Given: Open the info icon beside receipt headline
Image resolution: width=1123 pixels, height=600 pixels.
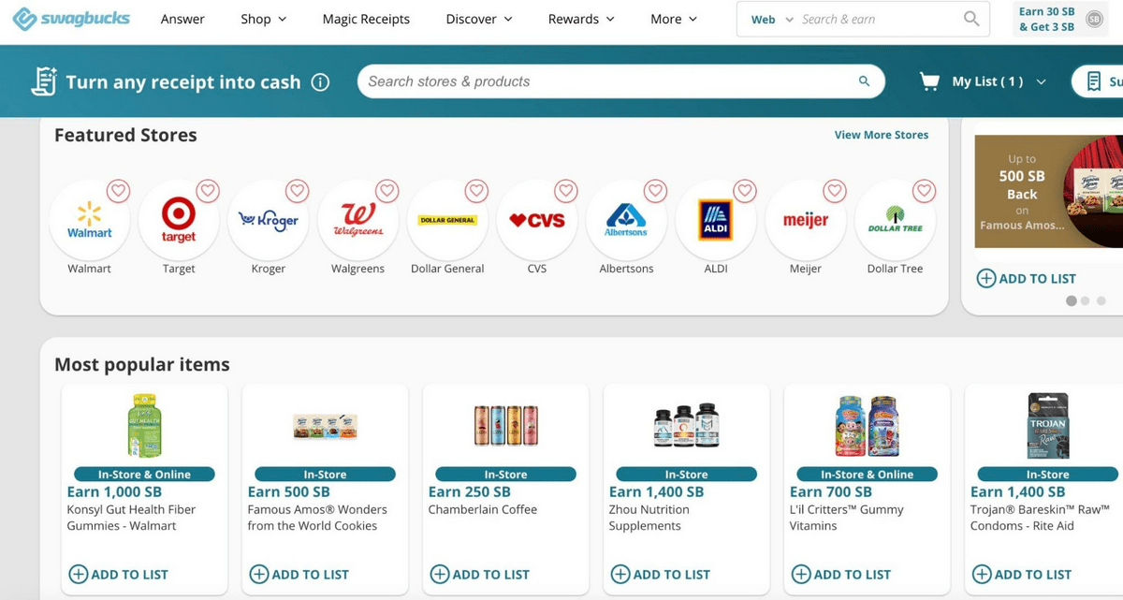Looking at the screenshot, I should [320, 82].
